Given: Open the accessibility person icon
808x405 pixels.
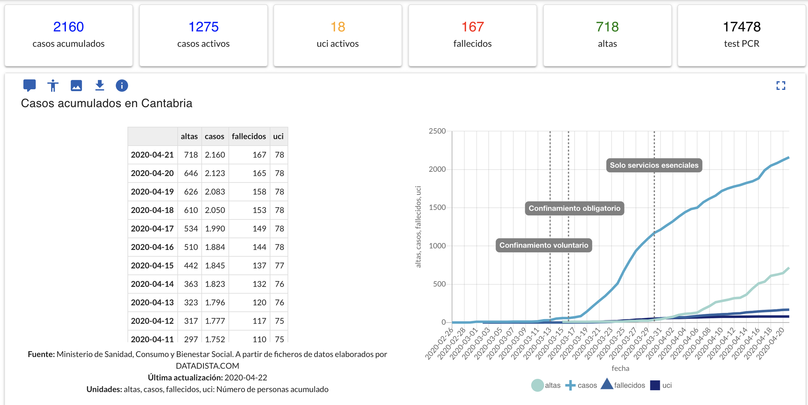Looking at the screenshot, I should [53, 85].
